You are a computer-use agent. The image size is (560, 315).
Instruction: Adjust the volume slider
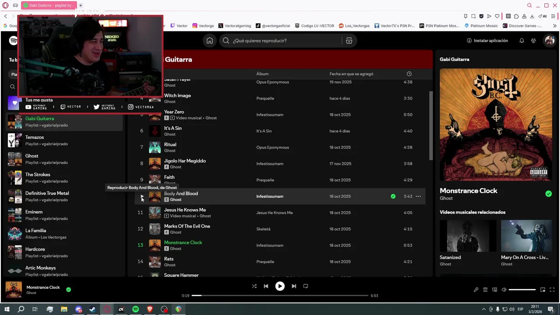[x=522, y=290]
